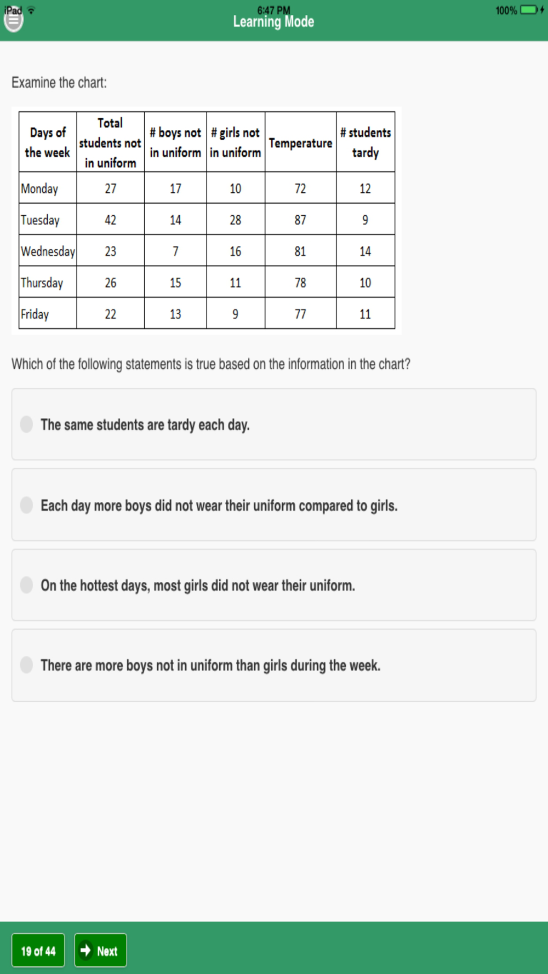The height and width of the screenshot is (974, 548).
Task: Select radio for "On the hottest days" answer
Action: (x=26, y=585)
